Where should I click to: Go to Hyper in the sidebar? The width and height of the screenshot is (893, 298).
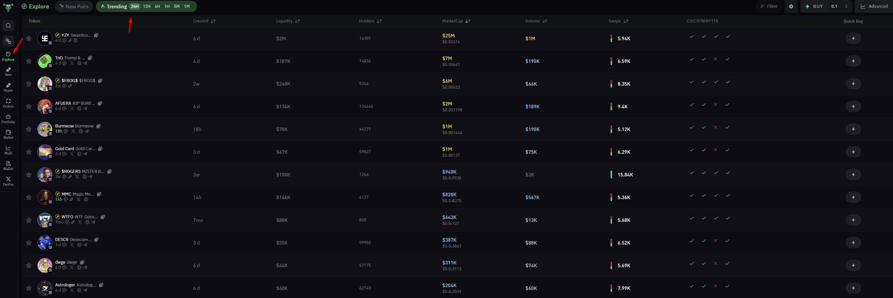point(8,87)
